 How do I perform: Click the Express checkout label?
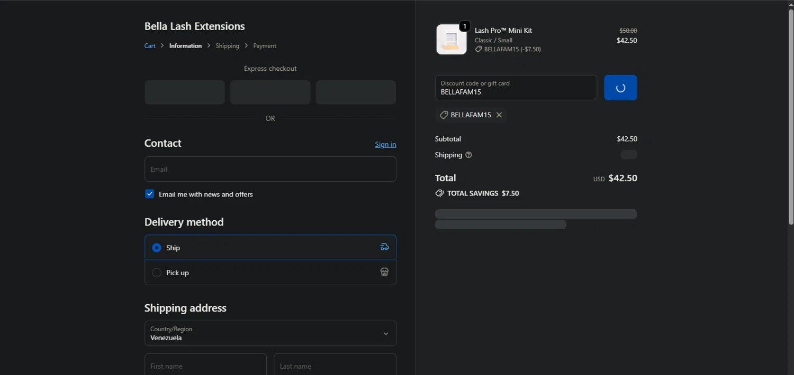[270, 69]
